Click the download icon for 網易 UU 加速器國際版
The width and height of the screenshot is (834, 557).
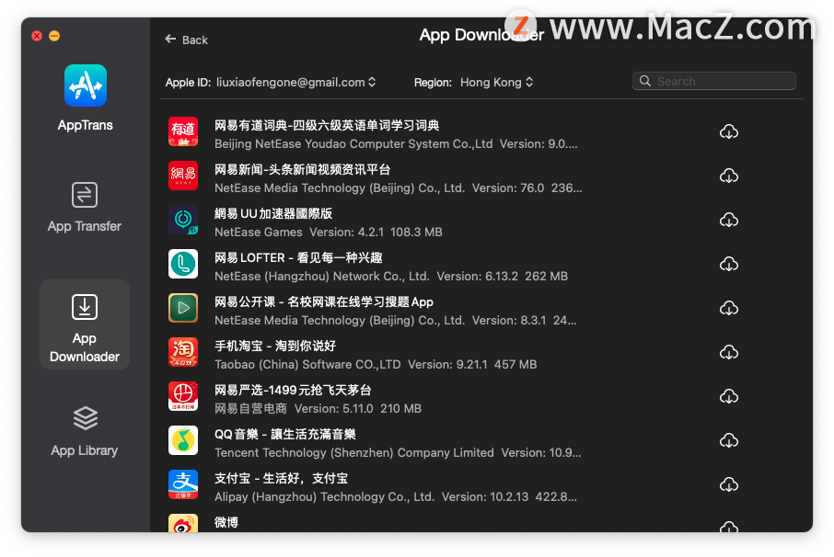pos(729,220)
